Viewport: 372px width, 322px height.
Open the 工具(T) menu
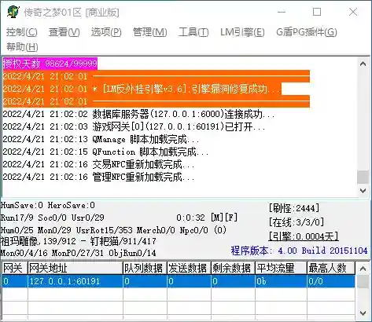click(x=193, y=32)
